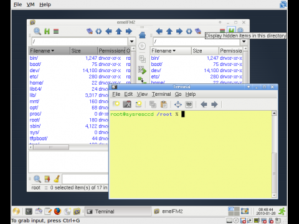Open the left pane path dropdown
Screen dimensions: 299x224
pos(131,41)
